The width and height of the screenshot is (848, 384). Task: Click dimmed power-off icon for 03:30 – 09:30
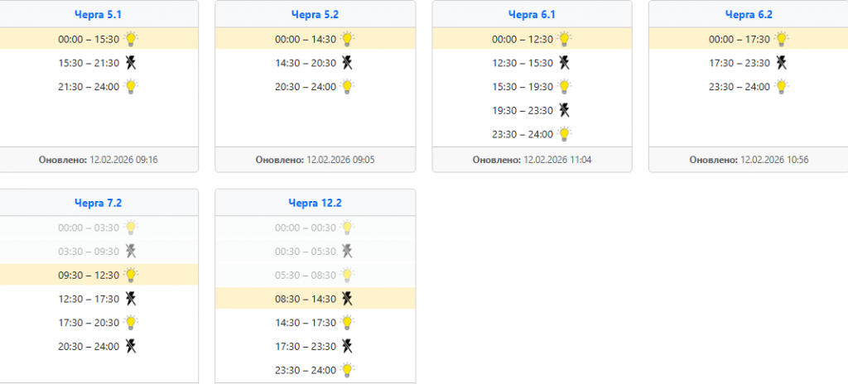tap(130, 251)
